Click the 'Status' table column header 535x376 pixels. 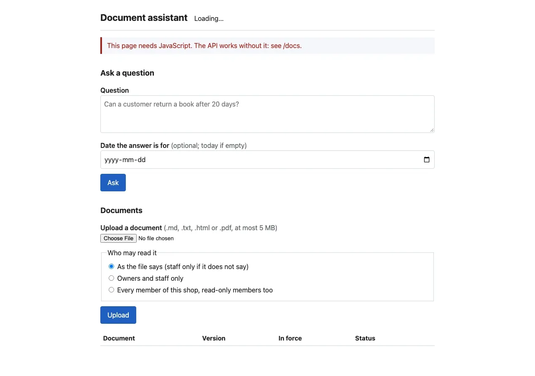365,338
